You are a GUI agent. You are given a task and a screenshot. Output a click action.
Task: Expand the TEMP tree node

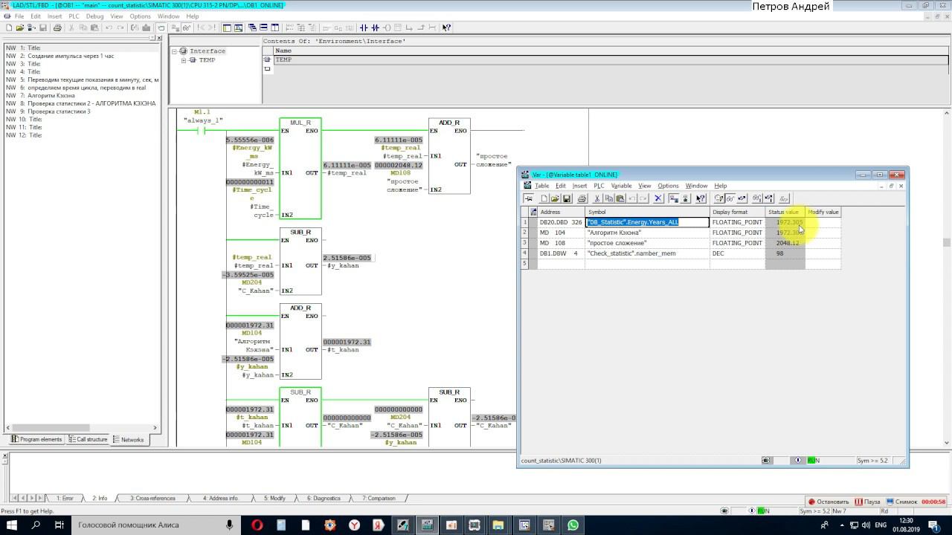(184, 60)
